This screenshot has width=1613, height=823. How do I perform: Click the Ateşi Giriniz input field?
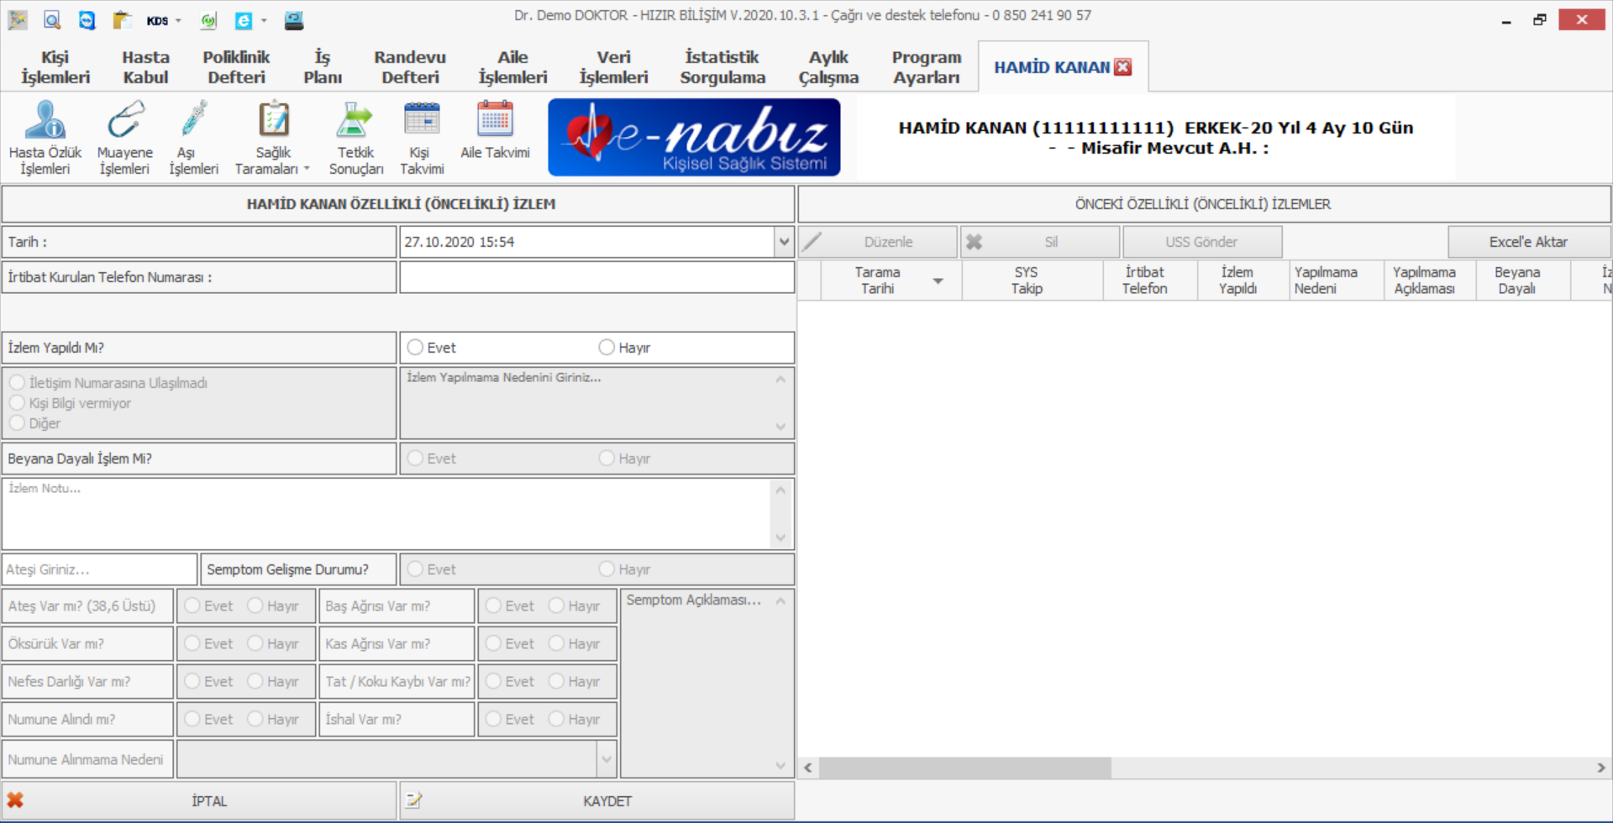[99, 569]
